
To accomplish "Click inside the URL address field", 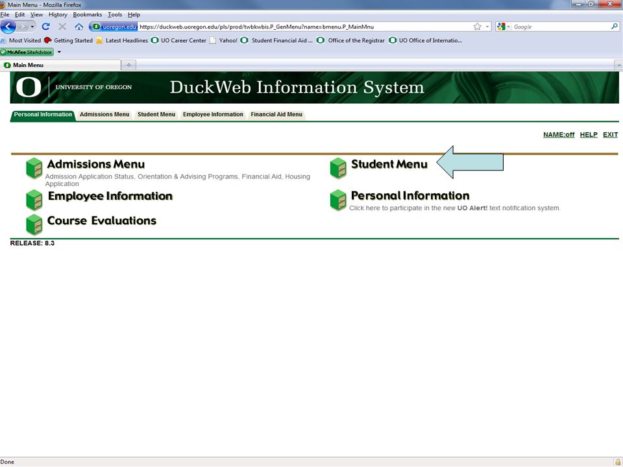I will click(x=304, y=27).
